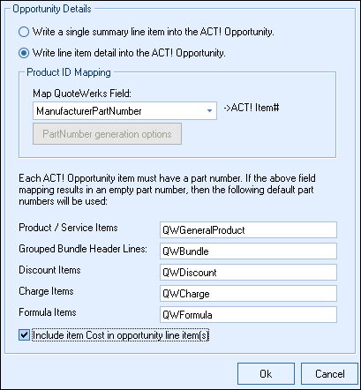Viewport: 361px width, 390px height.
Task: Click the Charge Items label
Action: pyautogui.click(x=46, y=291)
